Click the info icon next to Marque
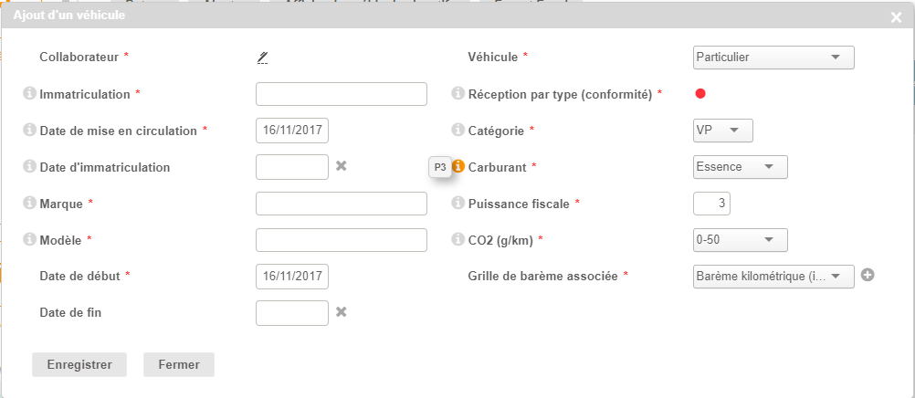This screenshot has height=398, width=915. pos(29,203)
